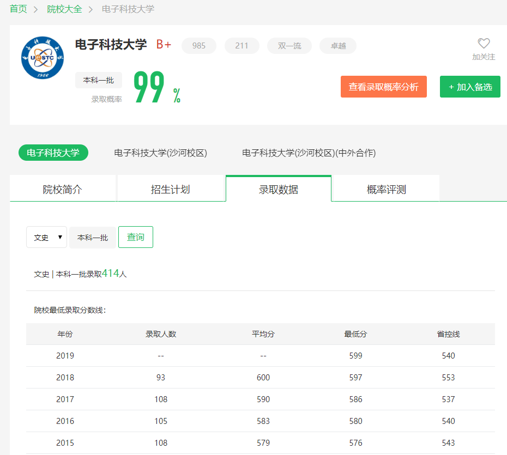Click the 93 admitted count for 2018
Screen dimensions: 507x455
pyautogui.click(x=161, y=378)
